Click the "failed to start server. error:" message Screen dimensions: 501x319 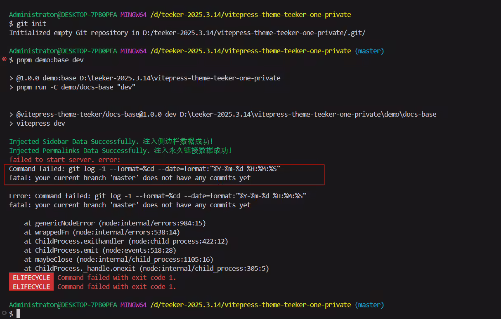64,159
